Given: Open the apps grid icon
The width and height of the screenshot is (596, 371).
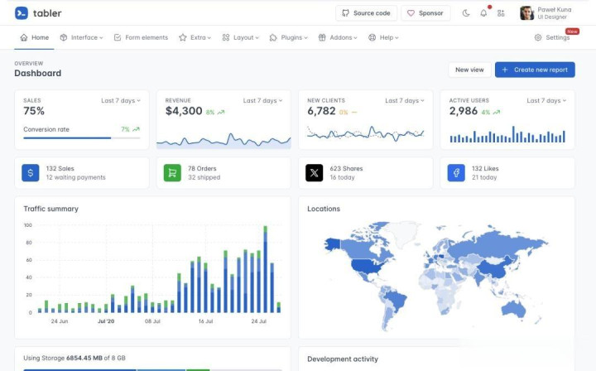Looking at the screenshot, I should 501,13.
